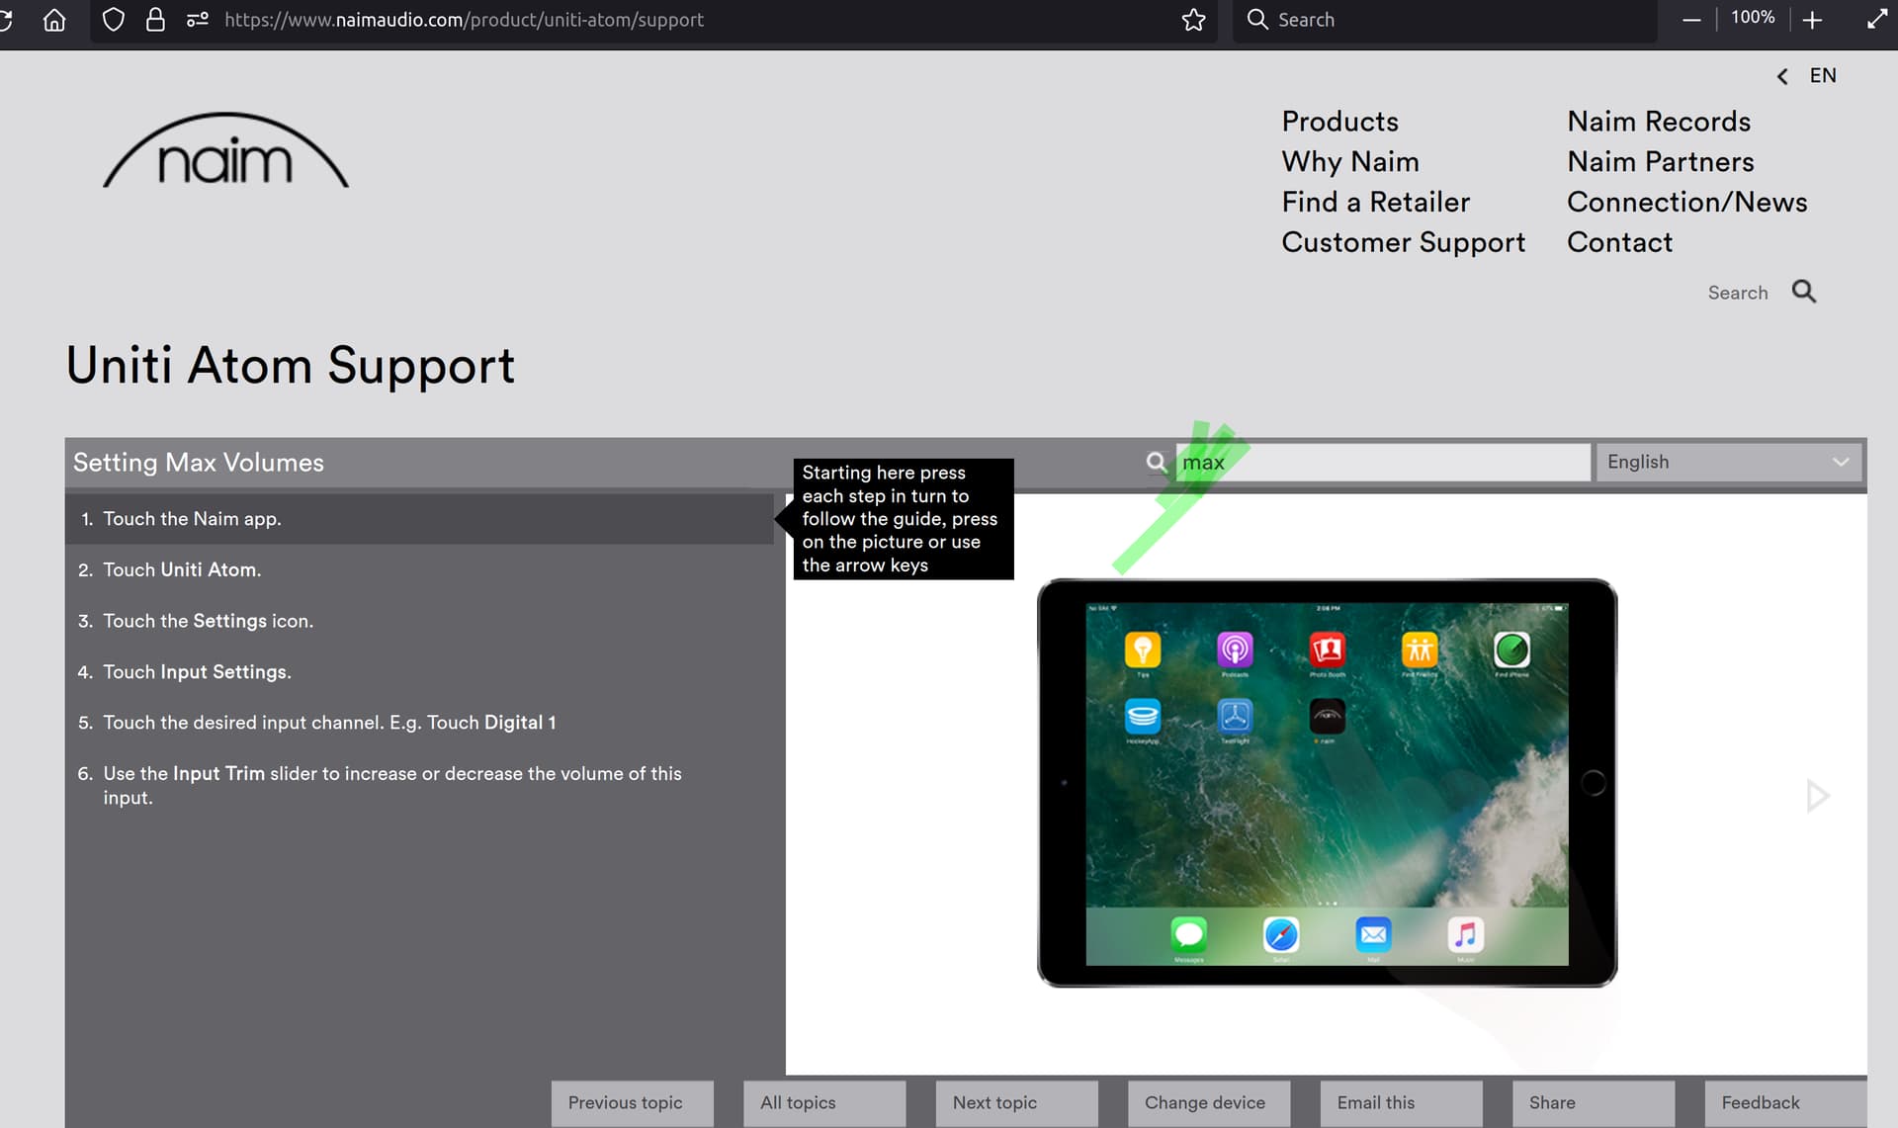Click the iPad screenshot image

[x=1327, y=783]
